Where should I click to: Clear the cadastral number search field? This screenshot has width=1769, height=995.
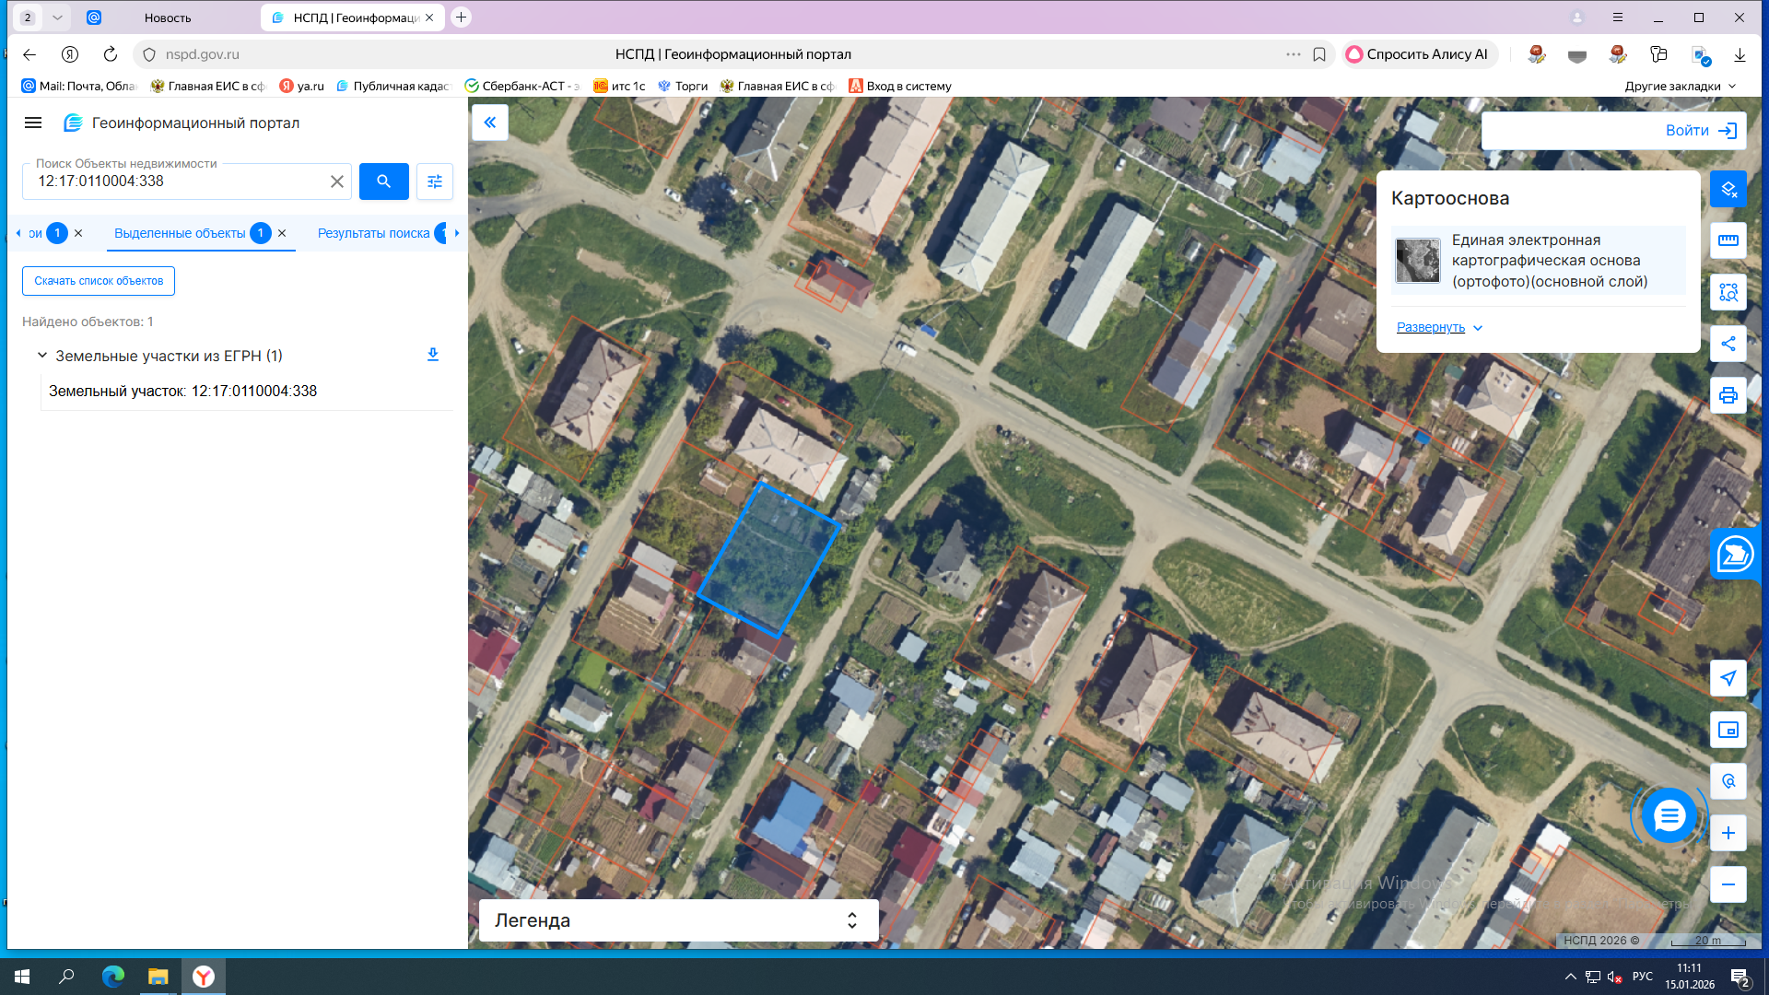[337, 181]
